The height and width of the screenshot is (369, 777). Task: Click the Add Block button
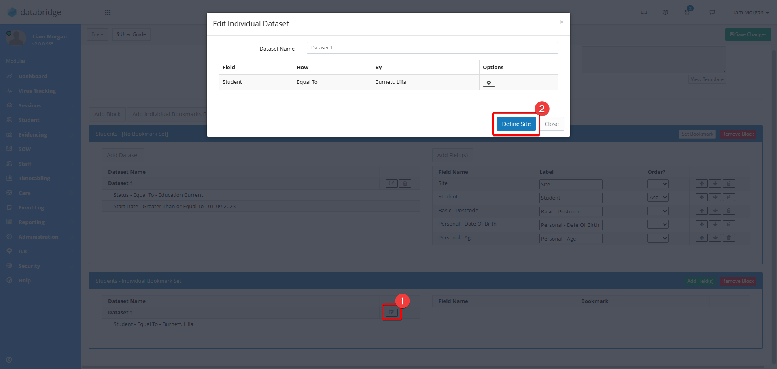click(107, 114)
